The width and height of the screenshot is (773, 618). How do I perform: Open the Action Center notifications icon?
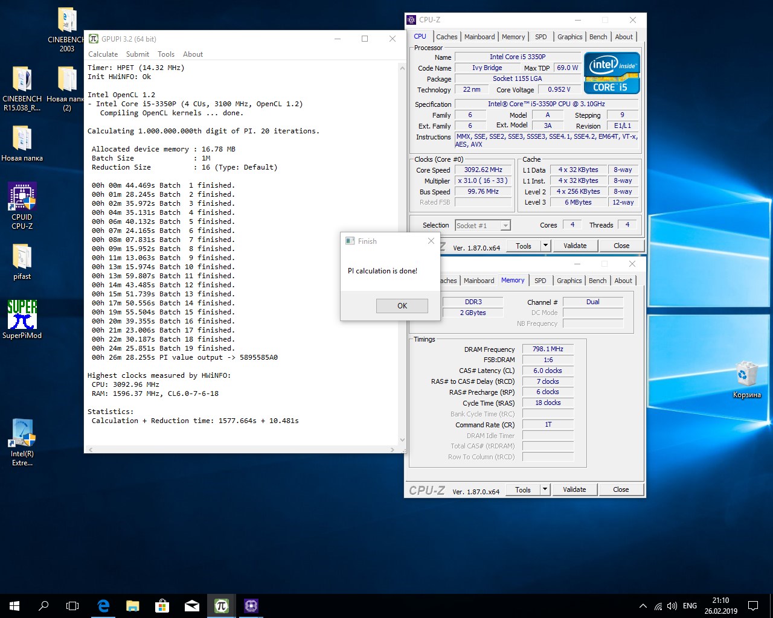(x=752, y=606)
